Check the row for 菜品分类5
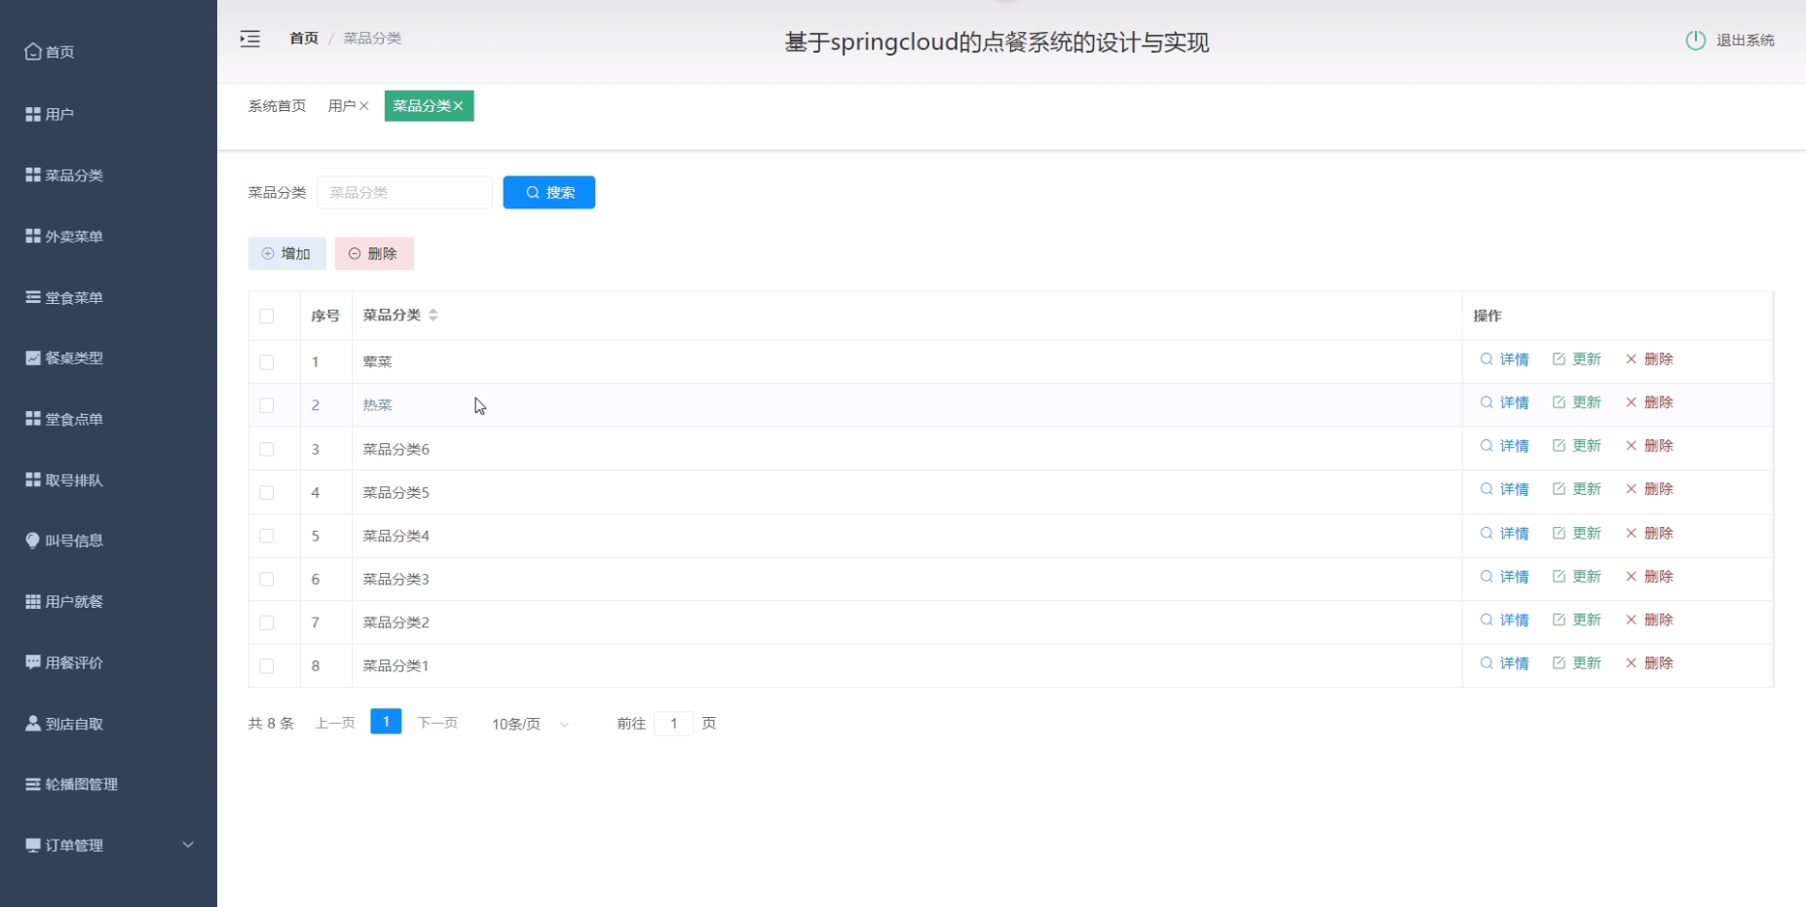Image resolution: width=1806 pixels, height=907 pixels. coord(267,492)
